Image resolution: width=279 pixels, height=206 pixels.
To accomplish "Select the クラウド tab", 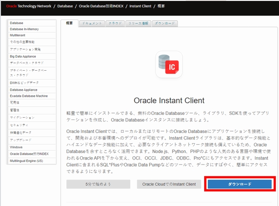I will (x=115, y=23).
